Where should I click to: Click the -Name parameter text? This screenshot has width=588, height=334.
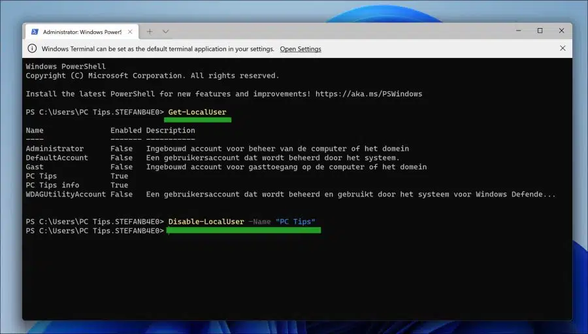259,222
